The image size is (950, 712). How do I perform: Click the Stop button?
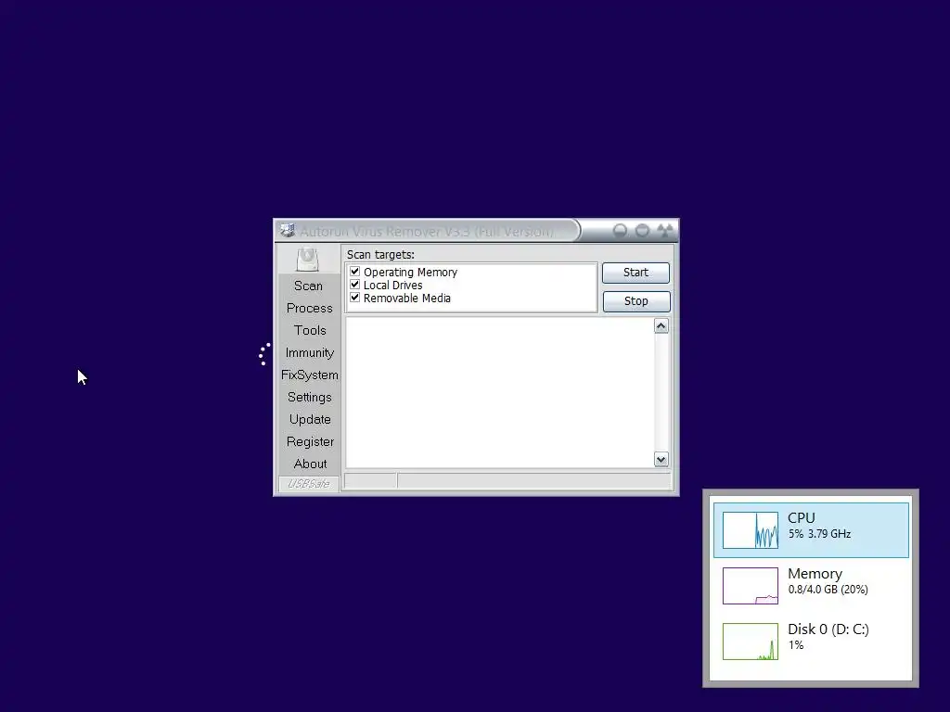tap(636, 301)
